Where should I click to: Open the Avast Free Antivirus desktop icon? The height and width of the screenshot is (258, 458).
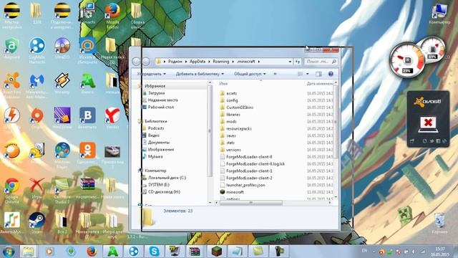point(12,85)
